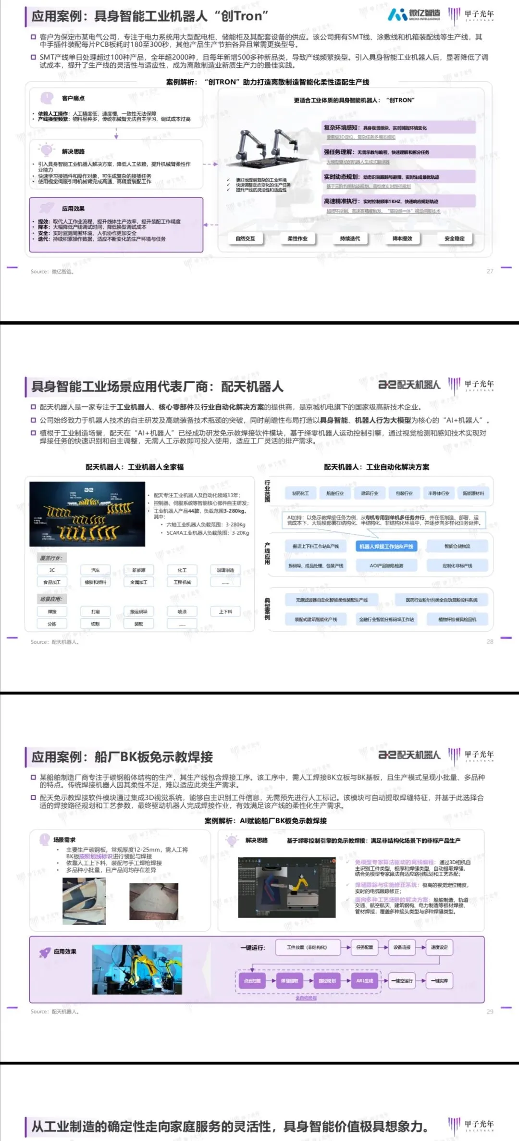Click the 甲子光年 logo on the 代表厂商 slide
The image size is (519, 1141).
click(471, 385)
